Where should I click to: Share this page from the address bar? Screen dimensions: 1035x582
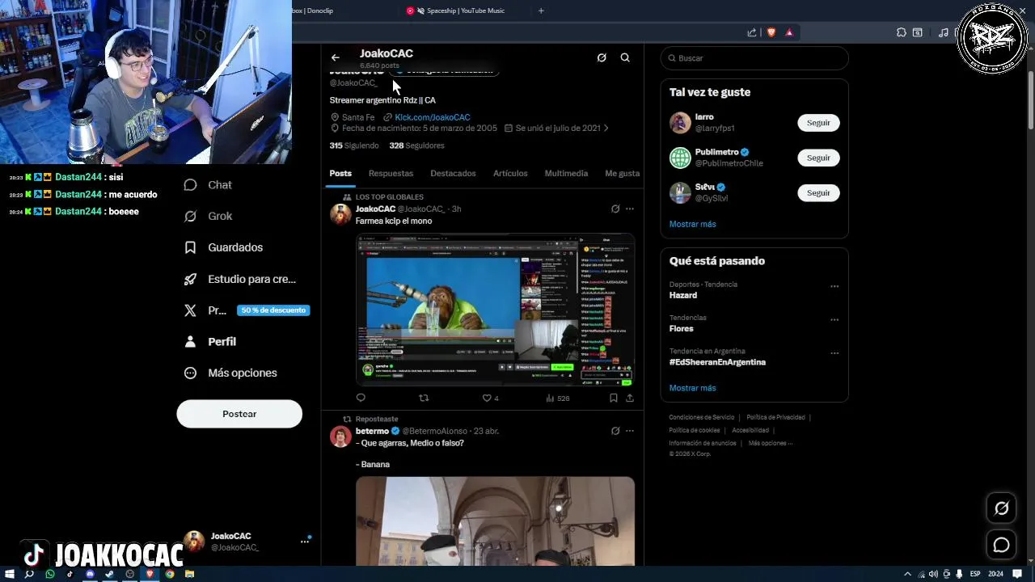(752, 32)
